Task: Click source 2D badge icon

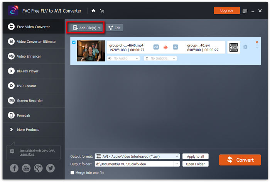Action: point(156,47)
